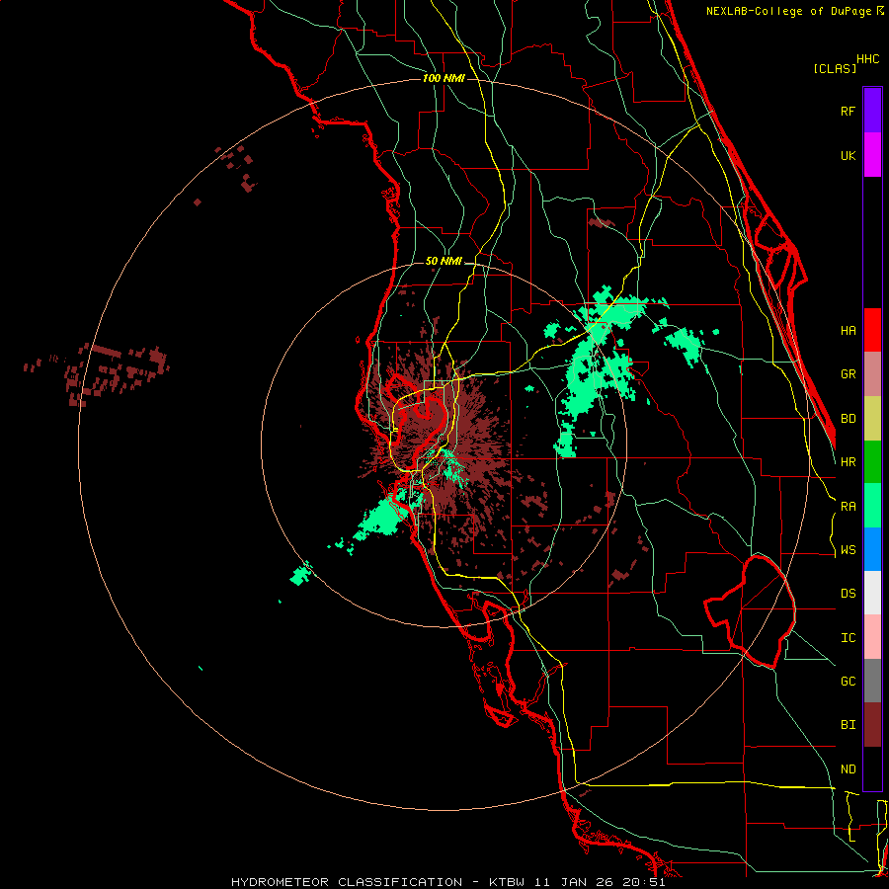Click the BD yellow legend swatch
Viewport: 889px width, 889px height.
[872, 419]
